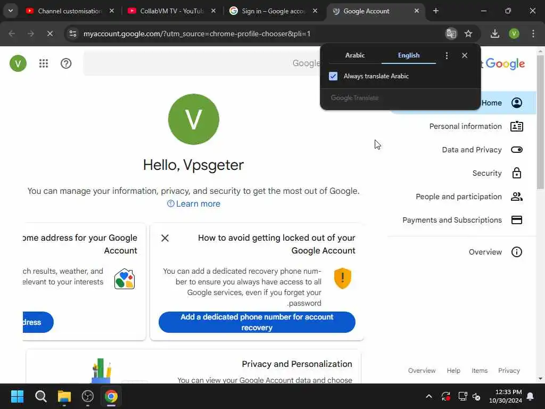Open the footer Items link

point(480,371)
